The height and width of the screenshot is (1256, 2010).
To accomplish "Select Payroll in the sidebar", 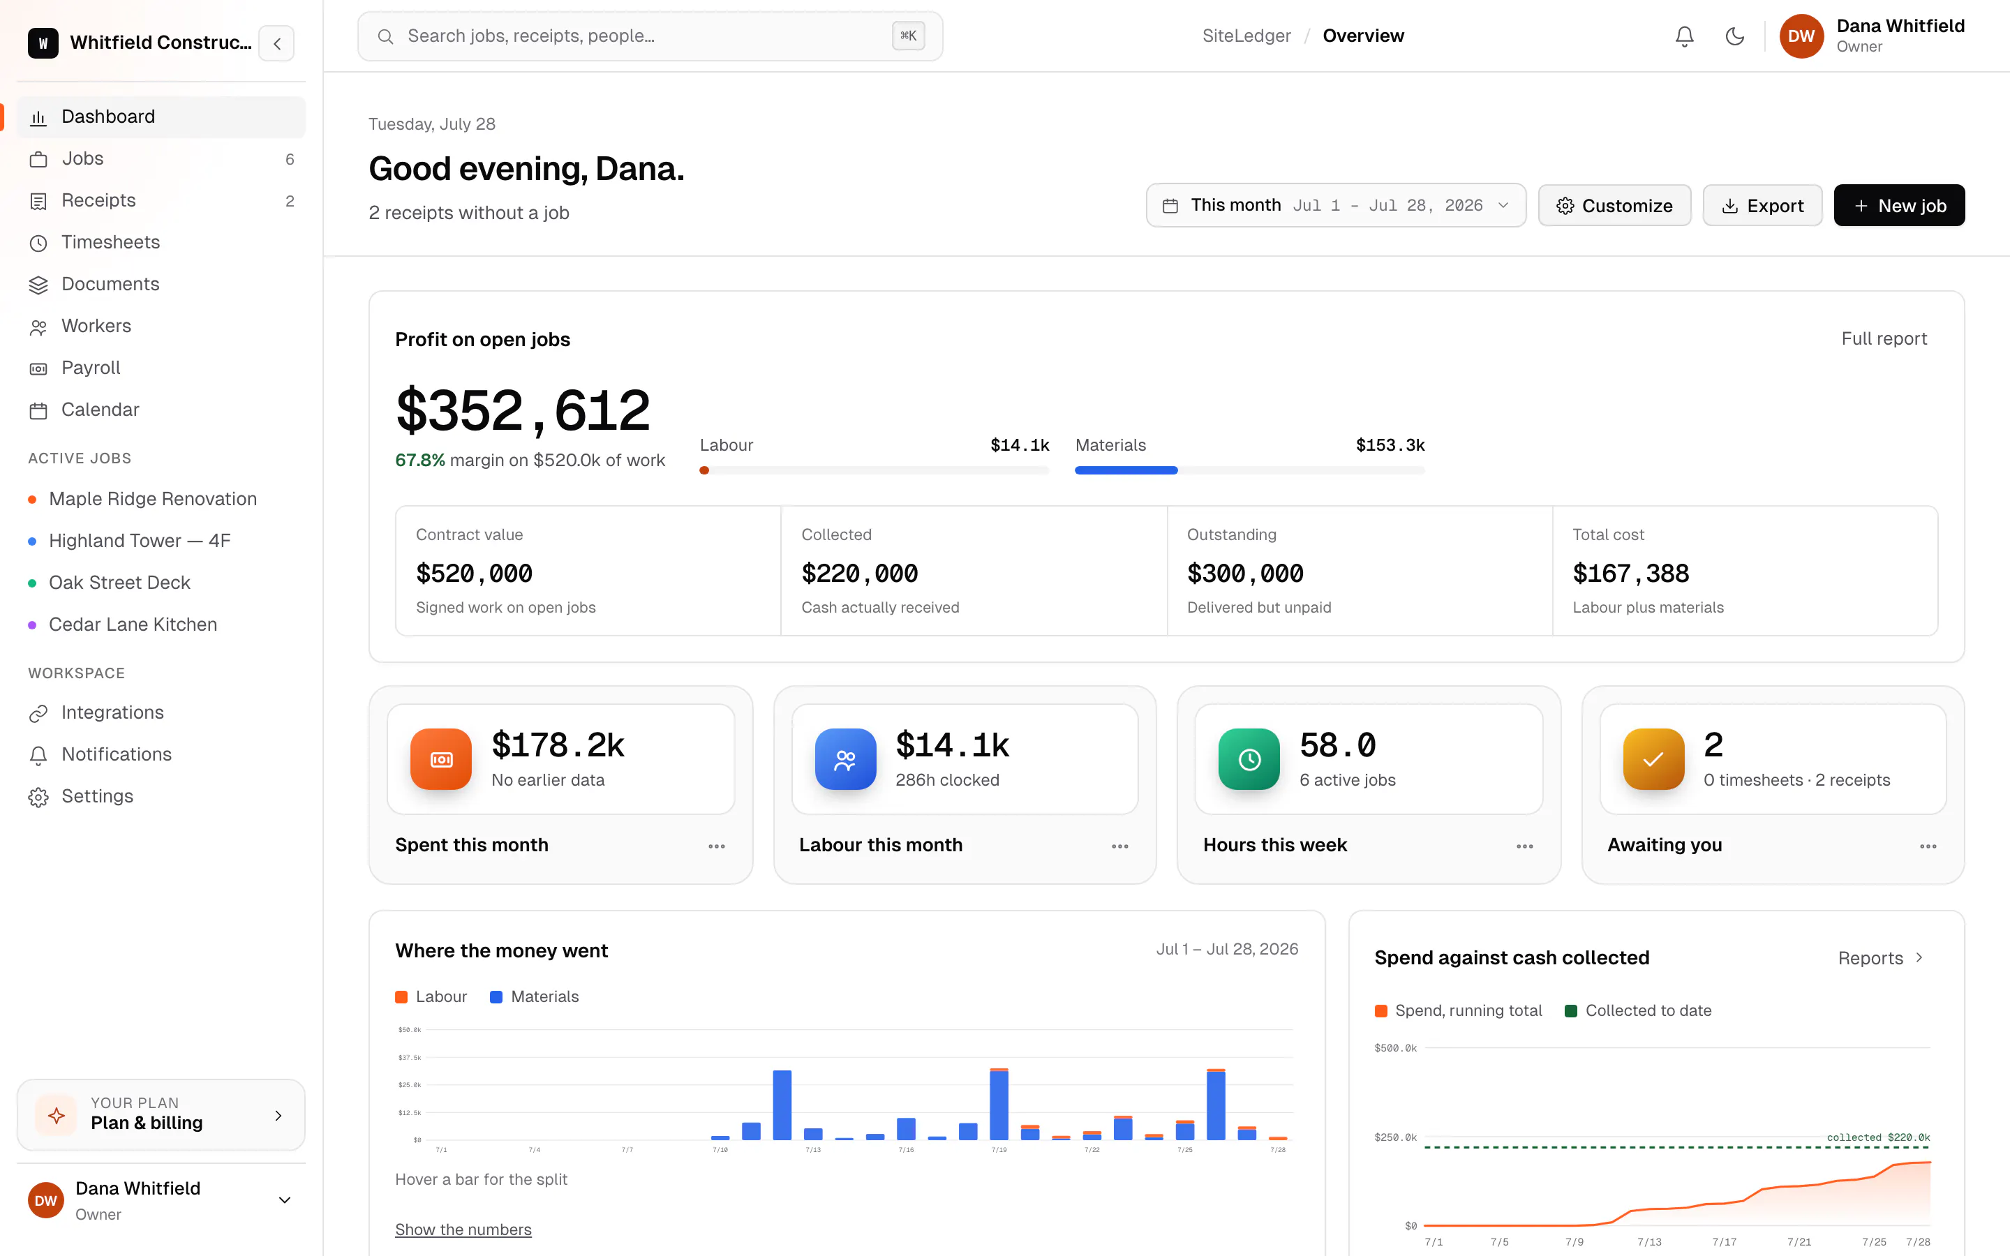I will (x=161, y=368).
